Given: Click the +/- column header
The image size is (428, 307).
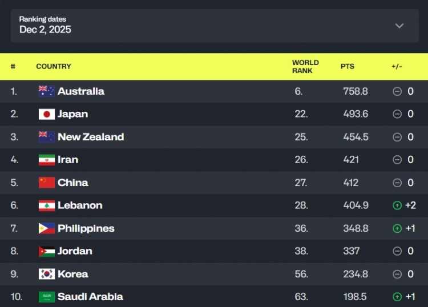Looking at the screenshot, I should click(397, 66).
